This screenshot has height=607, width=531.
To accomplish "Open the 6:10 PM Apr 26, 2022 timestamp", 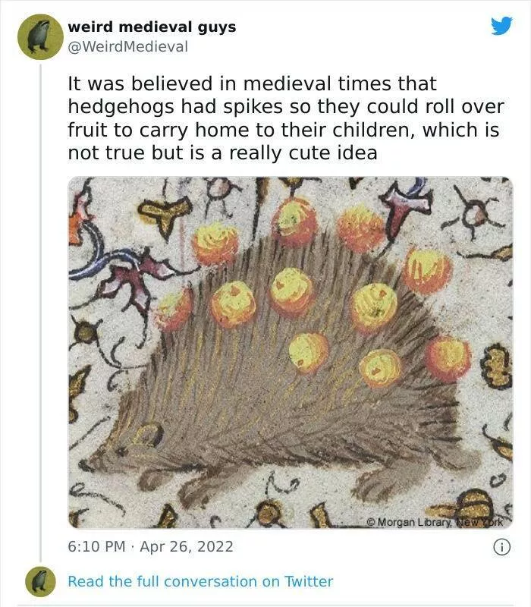I will 151,546.
